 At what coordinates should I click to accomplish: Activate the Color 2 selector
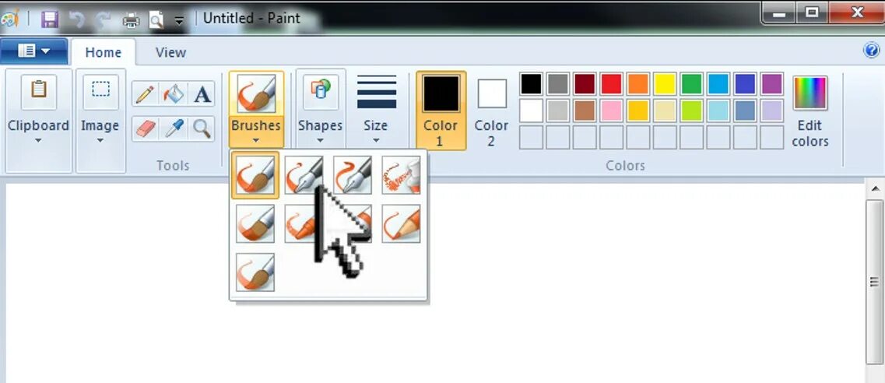pyautogui.click(x=492, y=111)
